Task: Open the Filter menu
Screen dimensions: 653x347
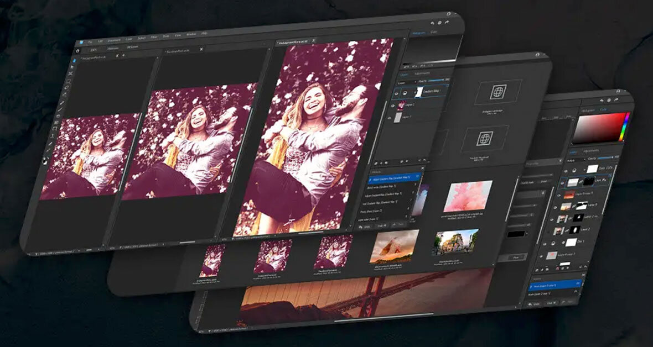Action: coord(154,36)
